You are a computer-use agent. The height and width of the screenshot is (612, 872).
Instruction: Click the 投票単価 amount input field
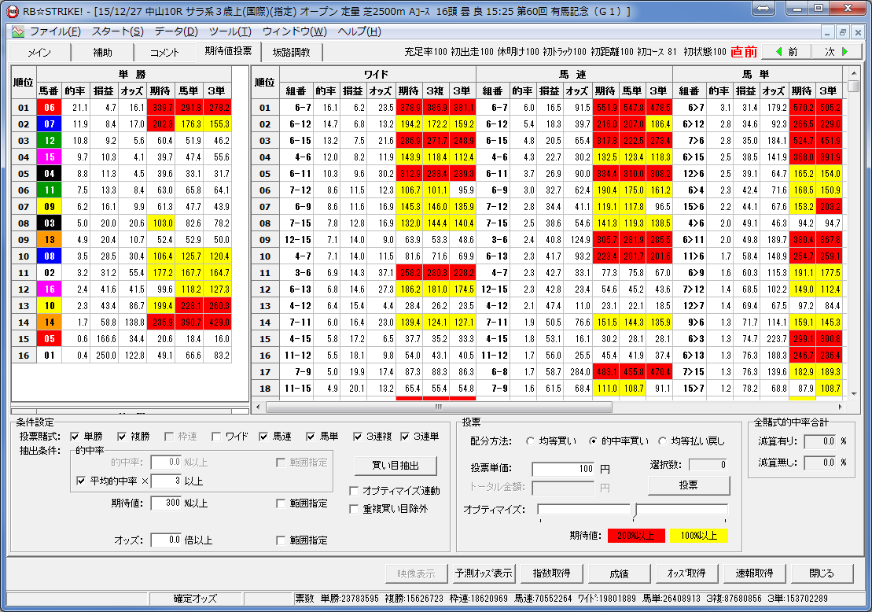[563, 469]
